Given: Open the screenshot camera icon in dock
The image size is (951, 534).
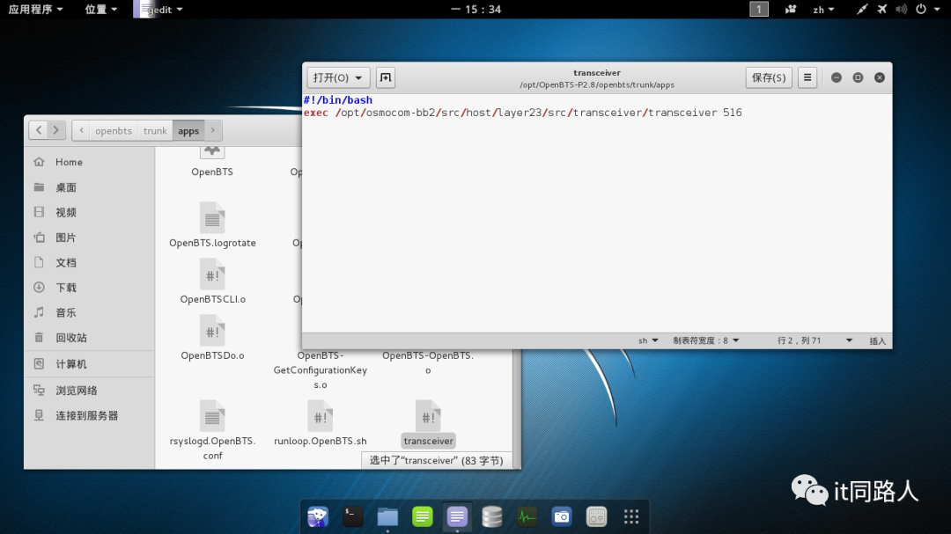Looking at the screenshot, I should tap(562, 516).
